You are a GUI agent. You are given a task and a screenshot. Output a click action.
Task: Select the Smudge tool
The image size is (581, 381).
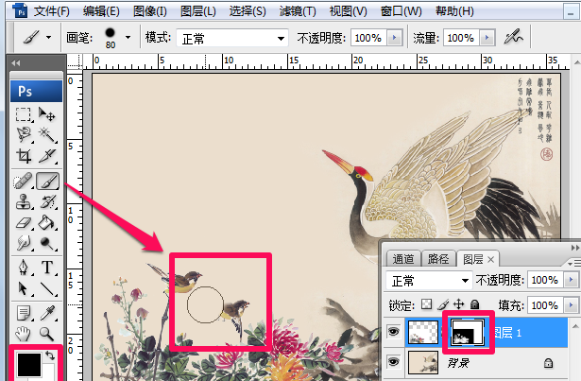click(x=24, y=243)
